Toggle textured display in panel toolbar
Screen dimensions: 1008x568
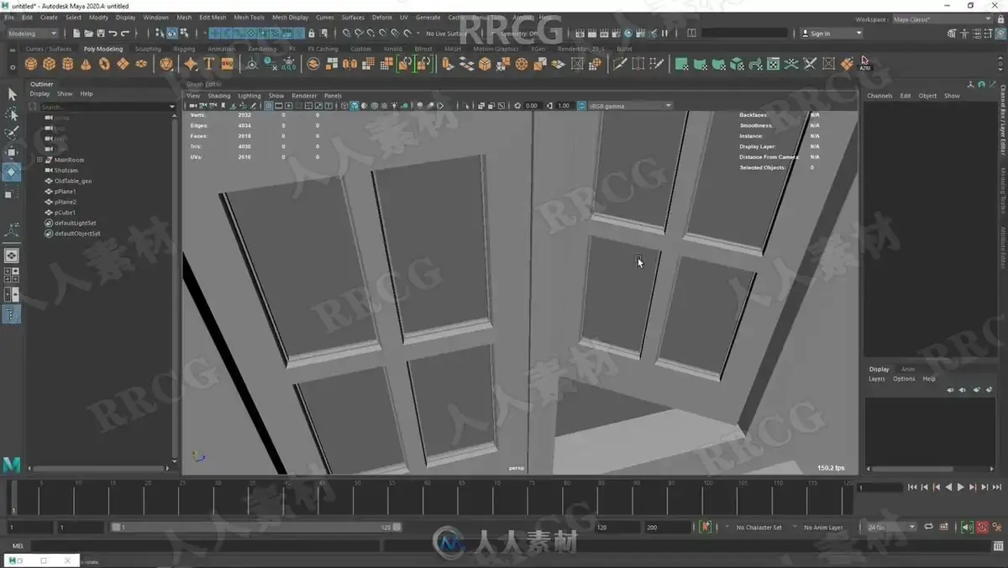click(x=385, y=106)
